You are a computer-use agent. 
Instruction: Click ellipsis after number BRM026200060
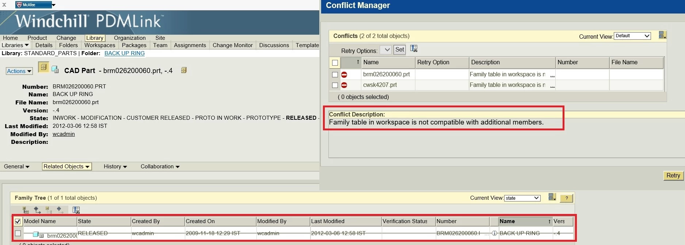[x=487, y=234]
